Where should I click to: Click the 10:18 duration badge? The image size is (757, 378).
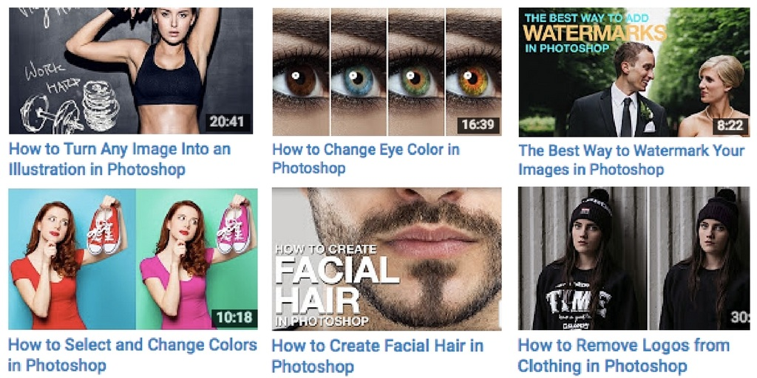pos(232,318)
